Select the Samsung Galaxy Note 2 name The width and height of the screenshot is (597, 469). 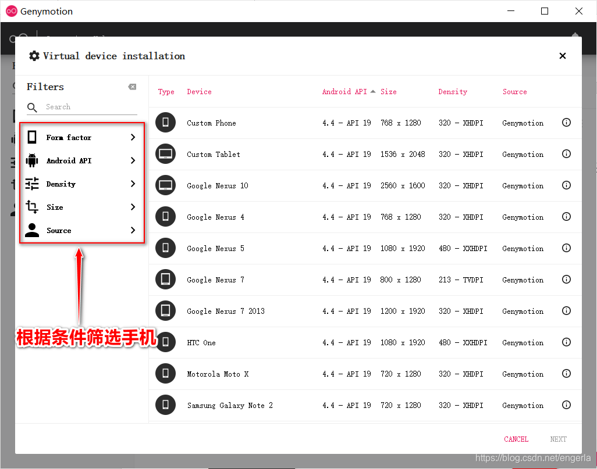(230, 406)
